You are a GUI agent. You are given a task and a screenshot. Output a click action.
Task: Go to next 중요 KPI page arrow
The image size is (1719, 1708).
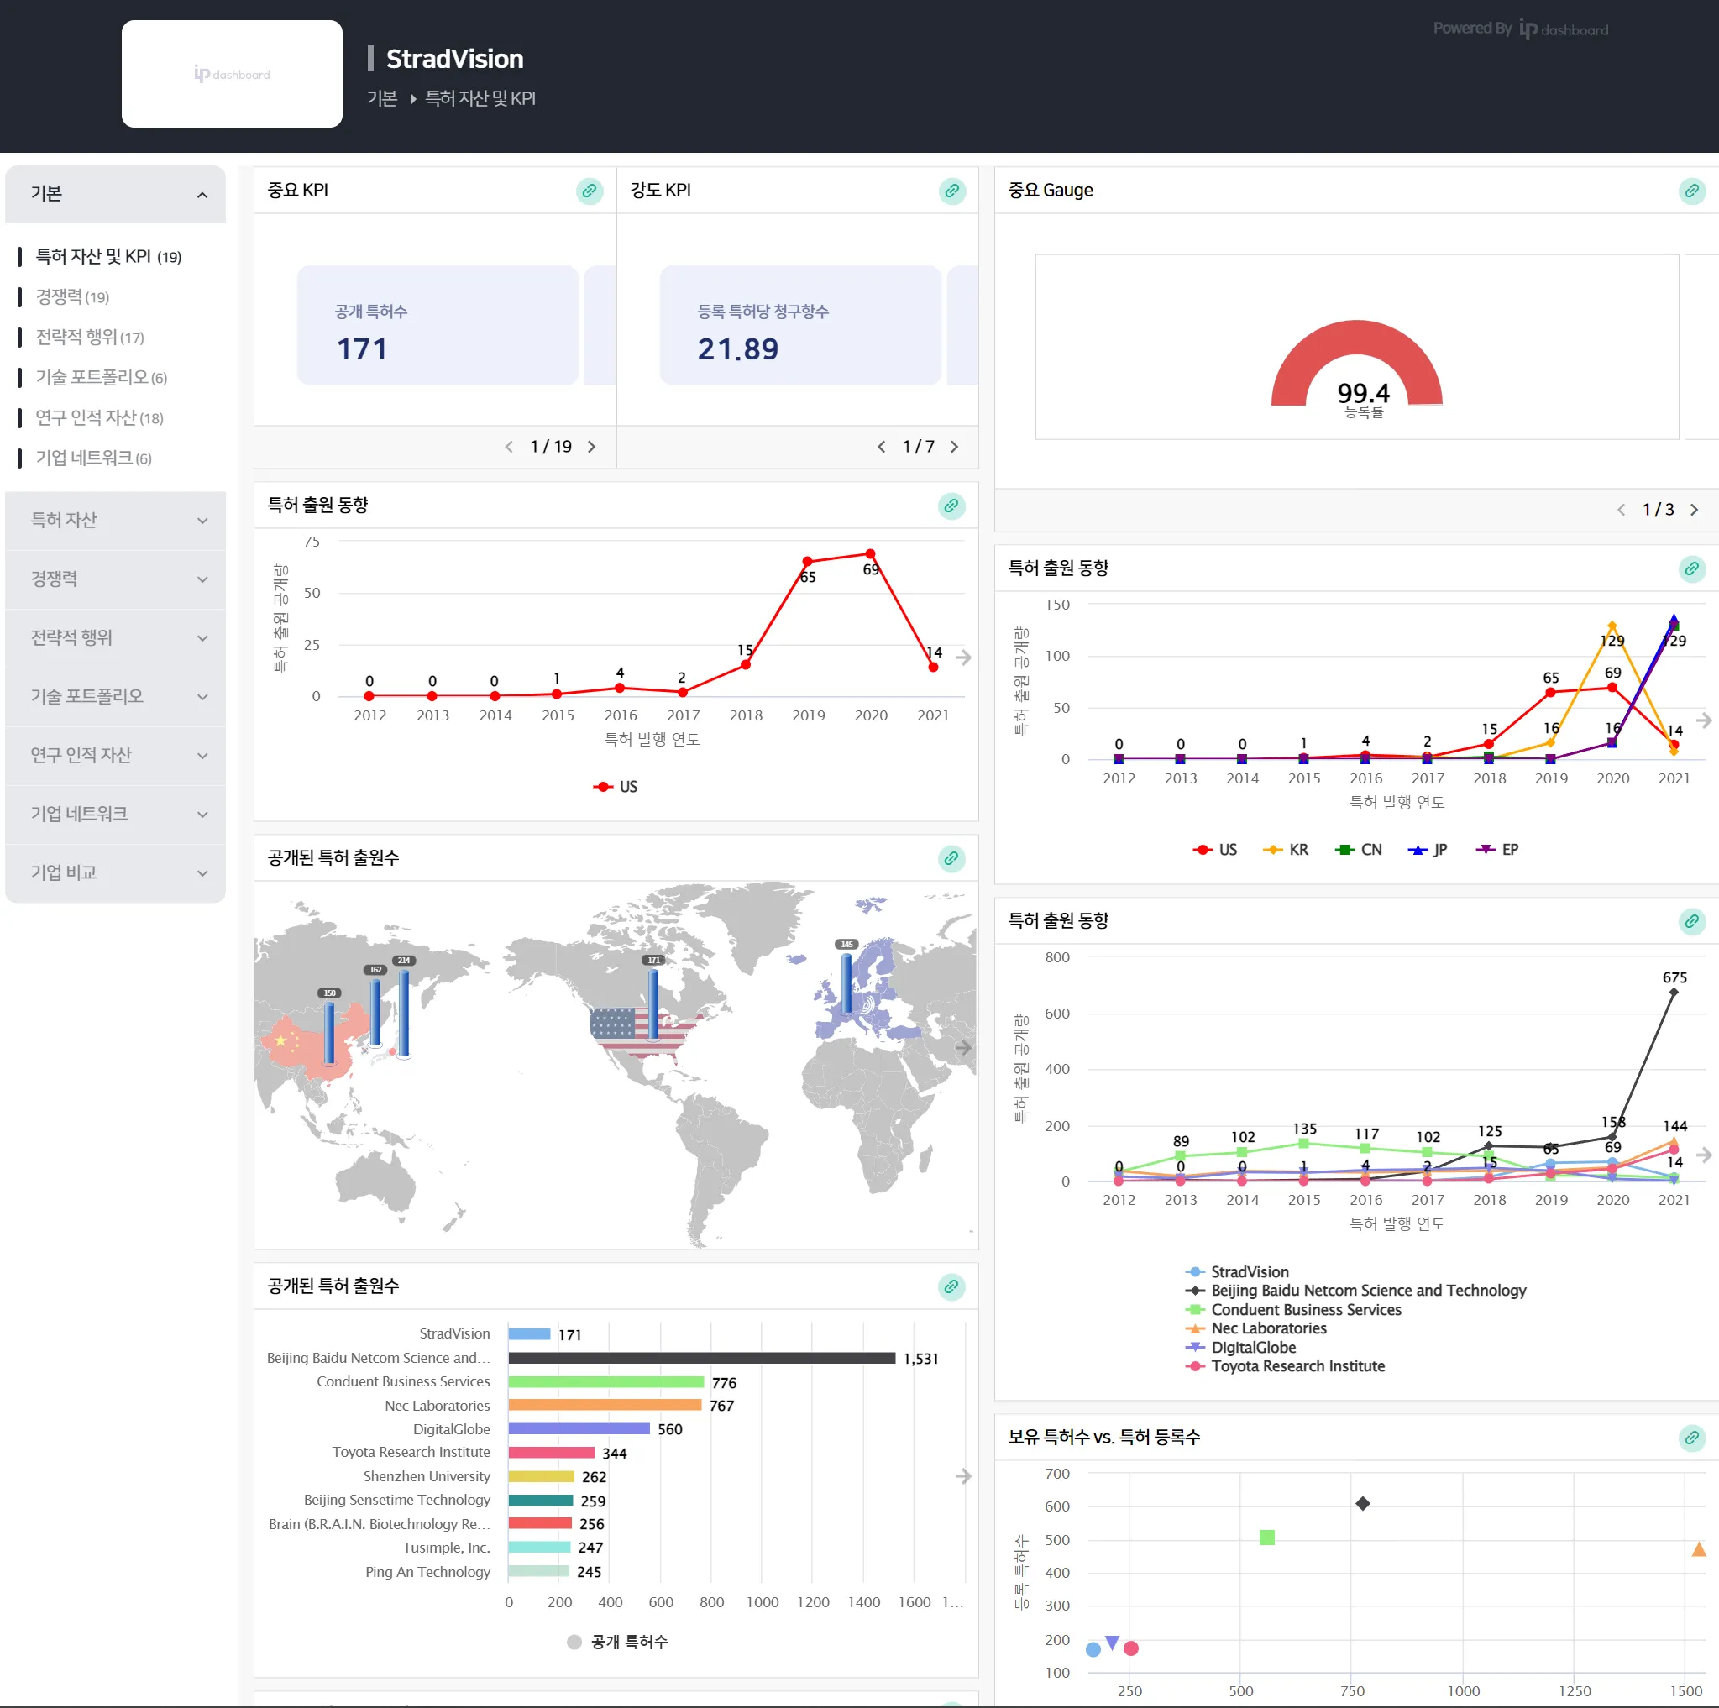[592, 447]
